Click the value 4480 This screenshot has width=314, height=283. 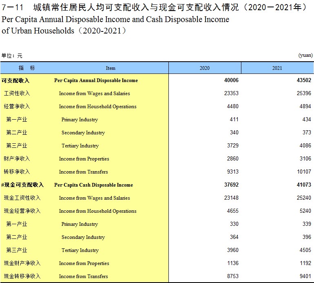pos(233,106)
